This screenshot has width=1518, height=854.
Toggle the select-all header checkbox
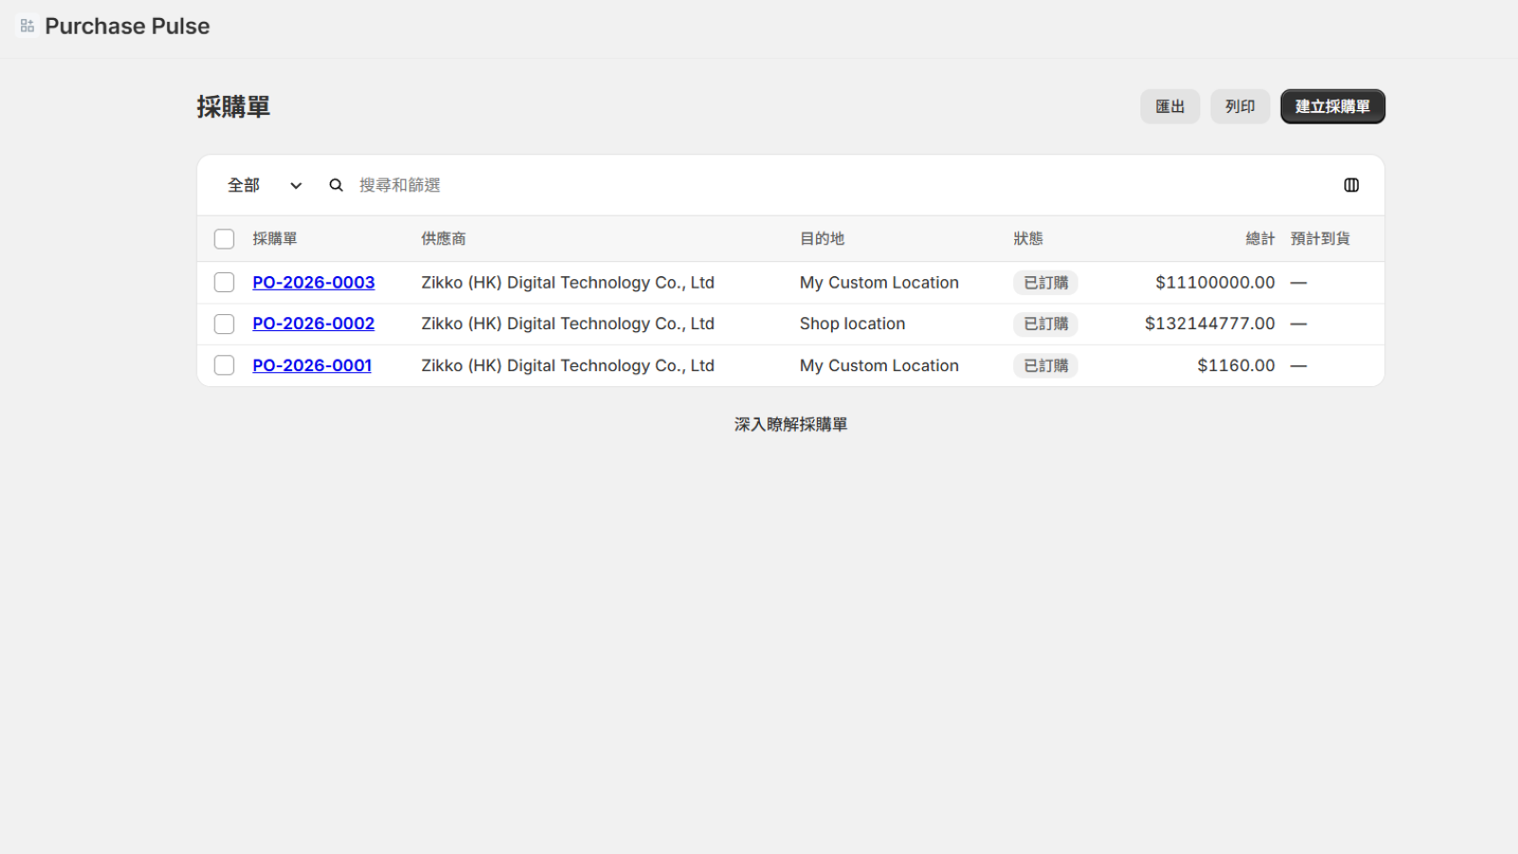click(224, 239)
